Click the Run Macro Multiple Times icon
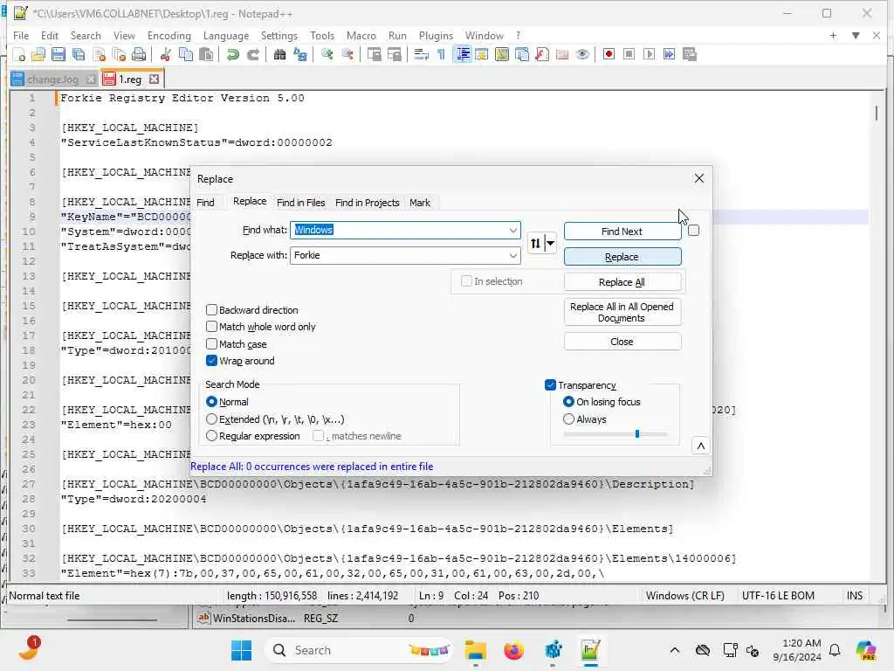The image size is (894, 671). click(x=670, y=55)
